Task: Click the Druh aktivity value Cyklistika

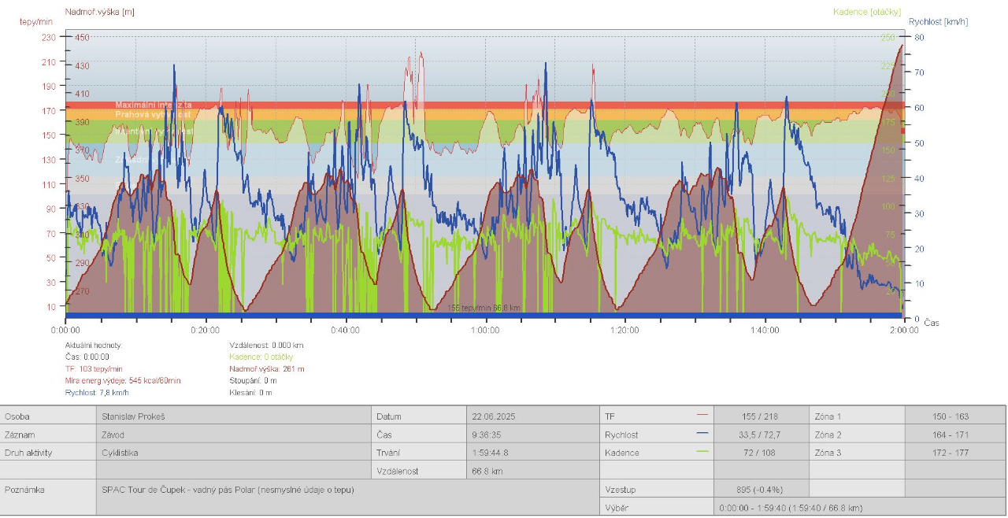Action: click(120, 453)
